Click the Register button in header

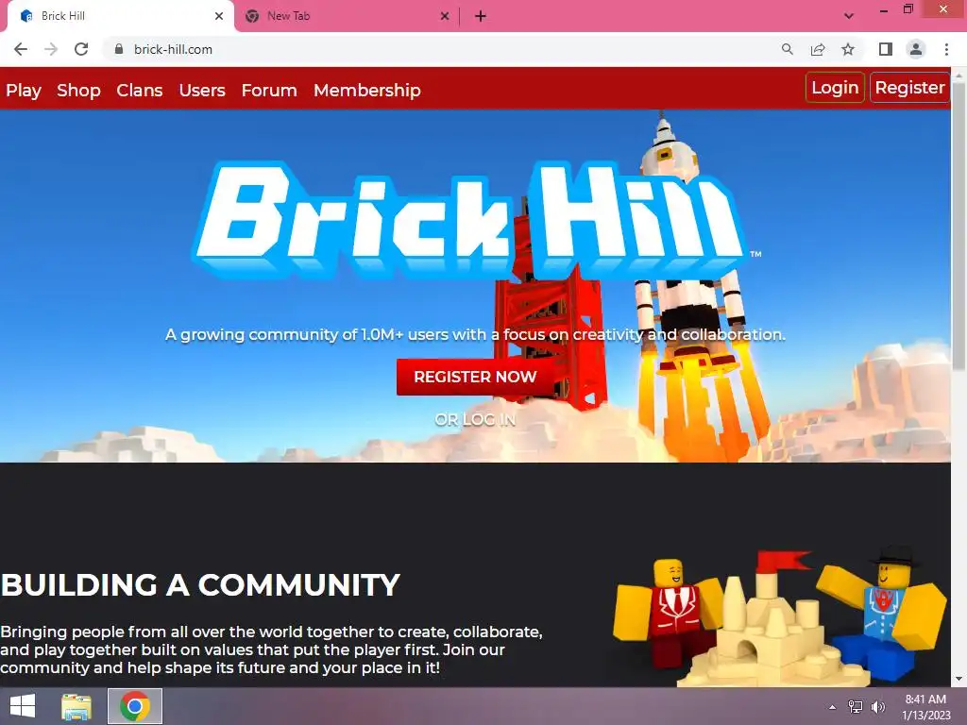pyautogui.click(x=909, y=88)
